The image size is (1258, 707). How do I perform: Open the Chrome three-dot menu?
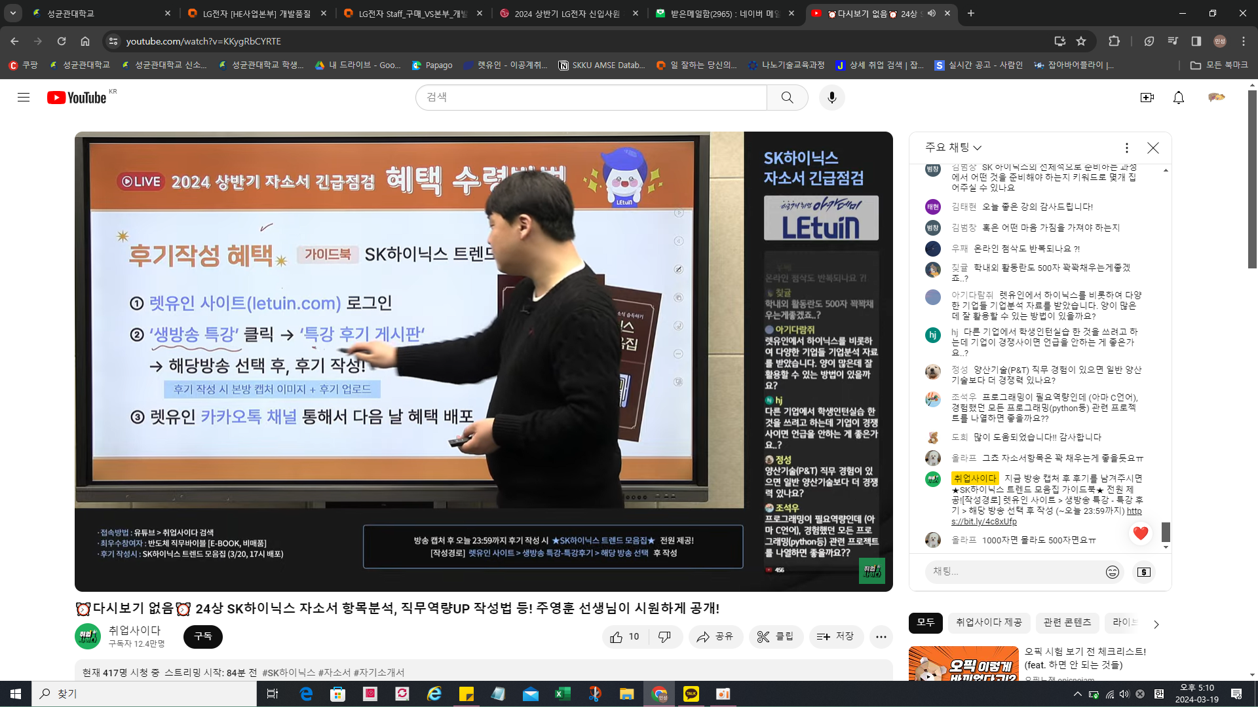[1243, 41]
